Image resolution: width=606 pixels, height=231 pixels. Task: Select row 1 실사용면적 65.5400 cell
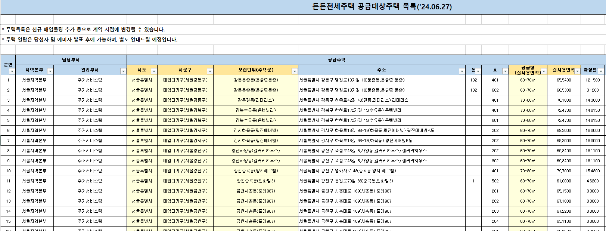564,80
